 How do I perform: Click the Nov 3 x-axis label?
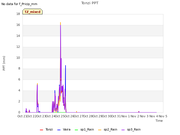tap(144, 116)
